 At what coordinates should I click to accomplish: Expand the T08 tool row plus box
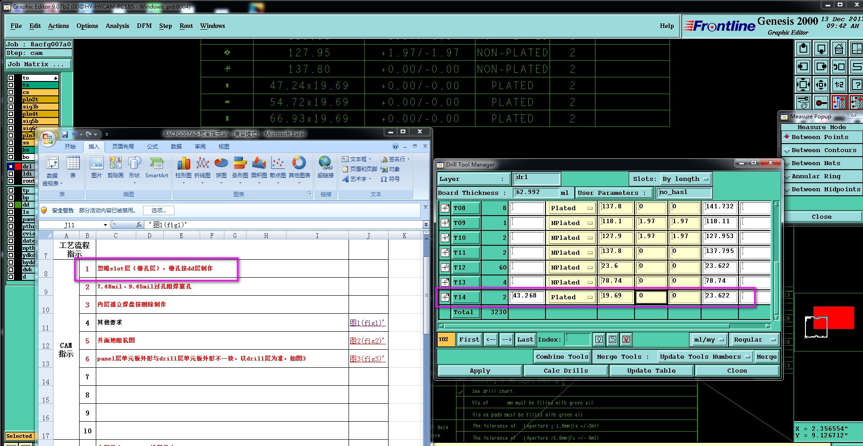pyautogui.click(x=445, y=208)
